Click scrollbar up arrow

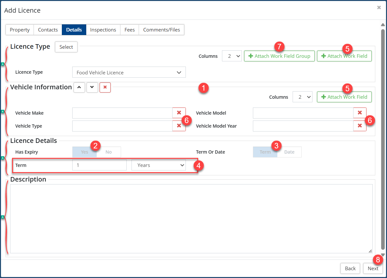point(383,25)
